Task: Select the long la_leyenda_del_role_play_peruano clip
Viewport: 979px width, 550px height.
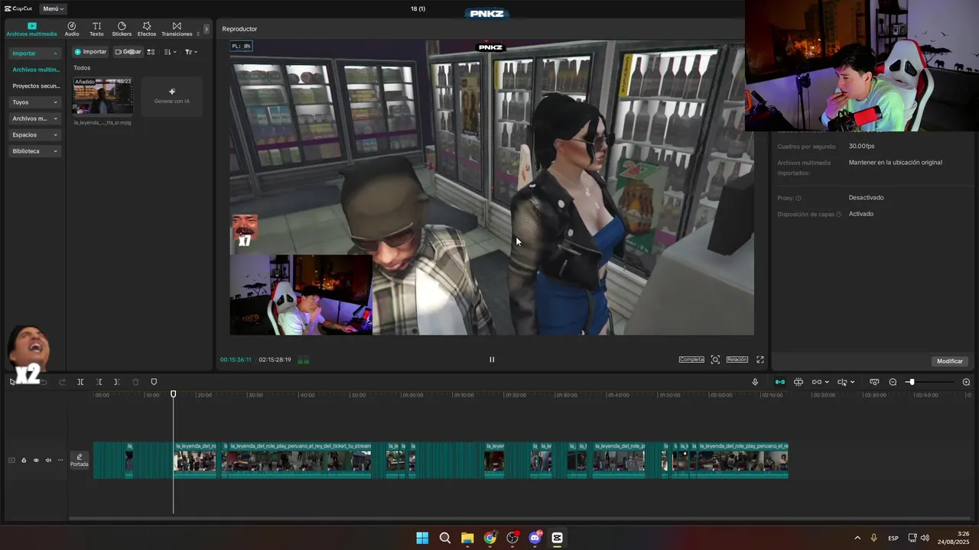Action: 299,461
